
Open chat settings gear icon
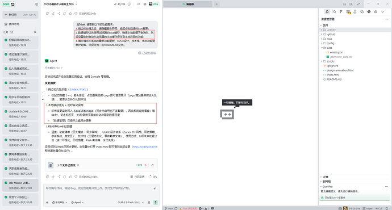(x=145, y=4)
